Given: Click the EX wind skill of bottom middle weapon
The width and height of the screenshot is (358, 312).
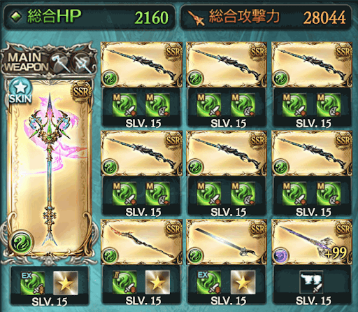Looking at the screenshot, I should [x=209, y=282].
